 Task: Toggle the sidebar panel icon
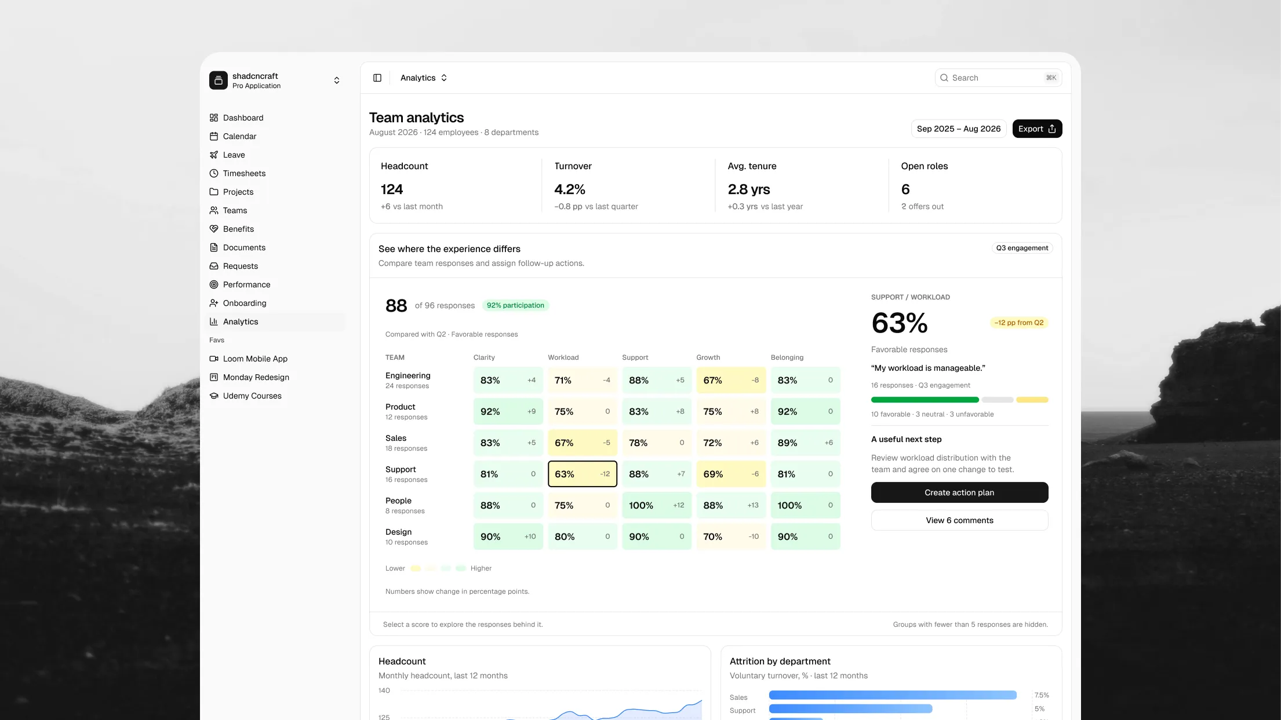pos(377,78)
